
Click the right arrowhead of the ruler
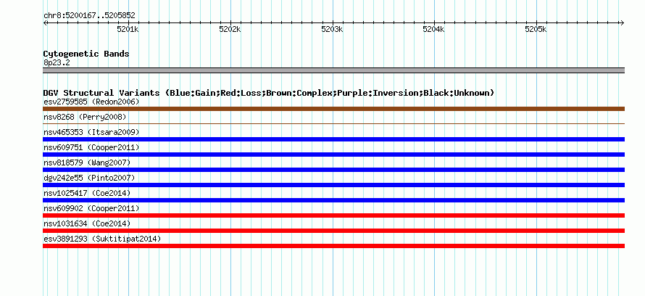point(622,23)
